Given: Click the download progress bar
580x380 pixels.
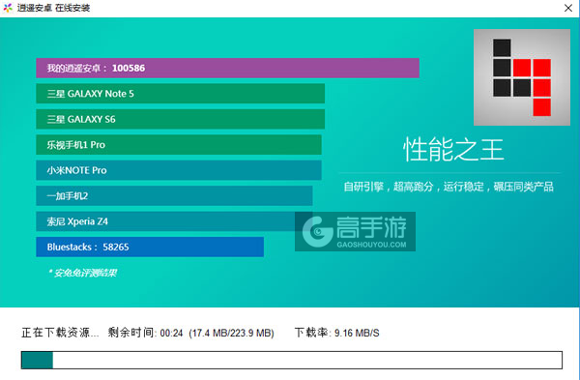Looking at the screenshot, I should 292,360.
